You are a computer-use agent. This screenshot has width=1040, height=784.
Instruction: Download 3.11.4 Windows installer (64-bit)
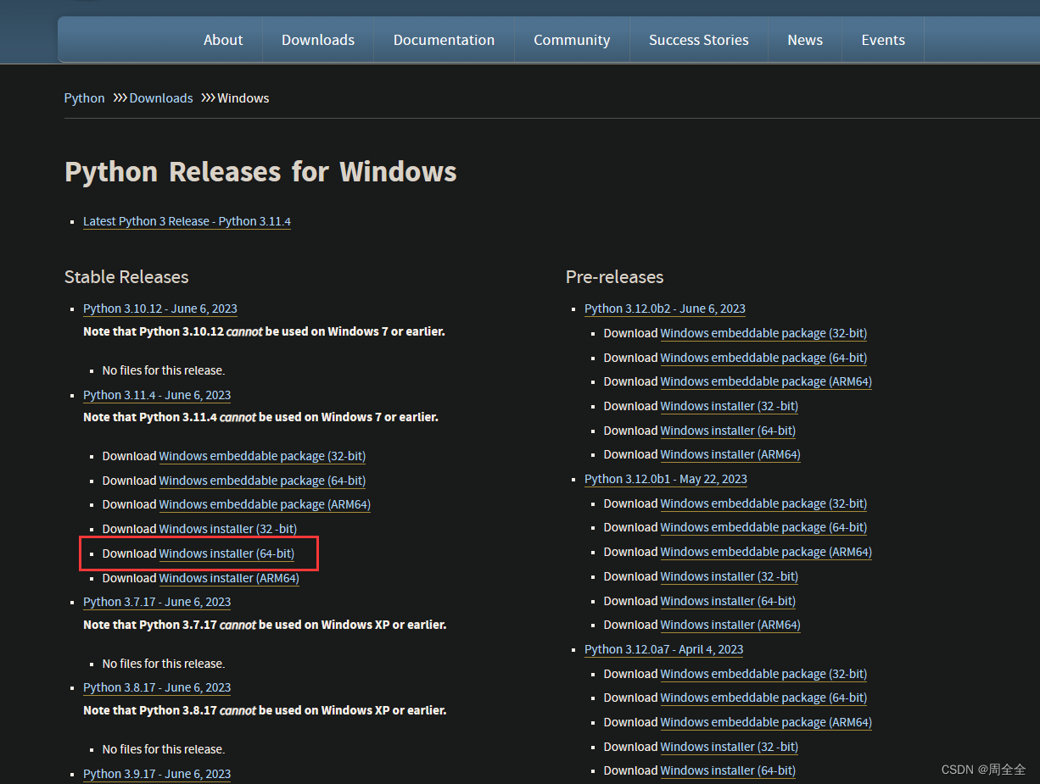coord(226,553)
